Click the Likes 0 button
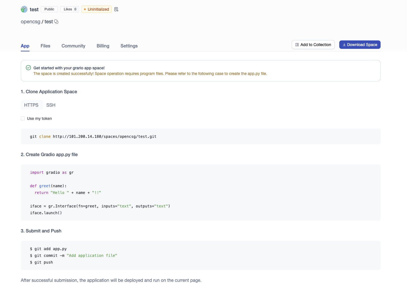This screenshot has height=288, width=407. click(x=69, y=9)
